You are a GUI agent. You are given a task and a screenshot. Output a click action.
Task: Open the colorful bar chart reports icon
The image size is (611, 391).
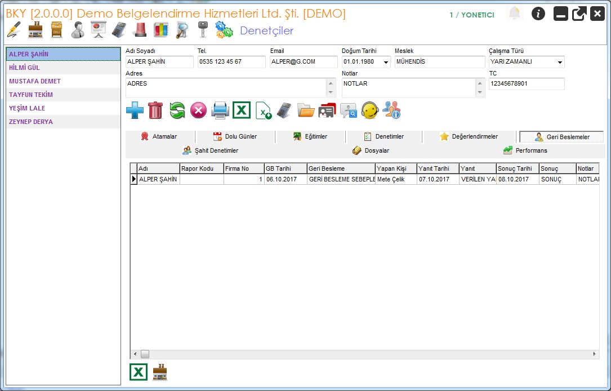[x=161, y=30]
